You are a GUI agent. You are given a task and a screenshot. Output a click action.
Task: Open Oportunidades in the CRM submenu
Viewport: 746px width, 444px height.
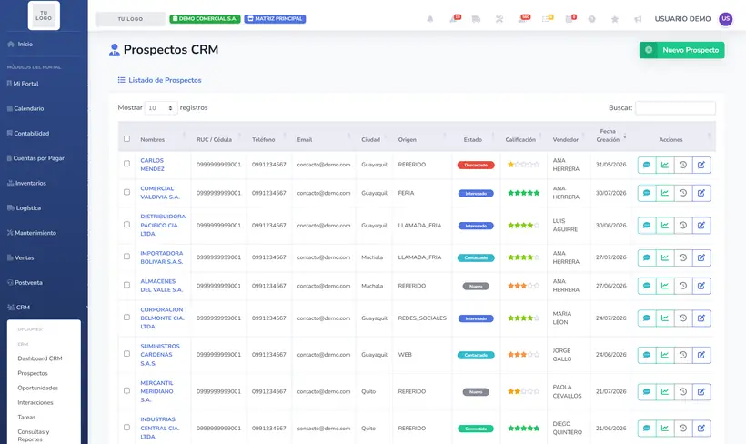click(38, 388)
